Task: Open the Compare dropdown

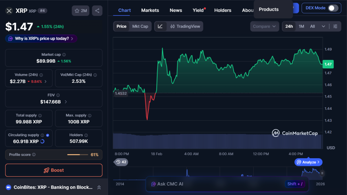Action: (x=265, y=26)
